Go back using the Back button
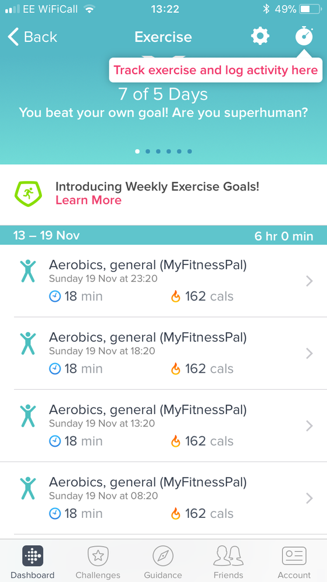This screenshot has height=582, width=327. click(32, 37)
